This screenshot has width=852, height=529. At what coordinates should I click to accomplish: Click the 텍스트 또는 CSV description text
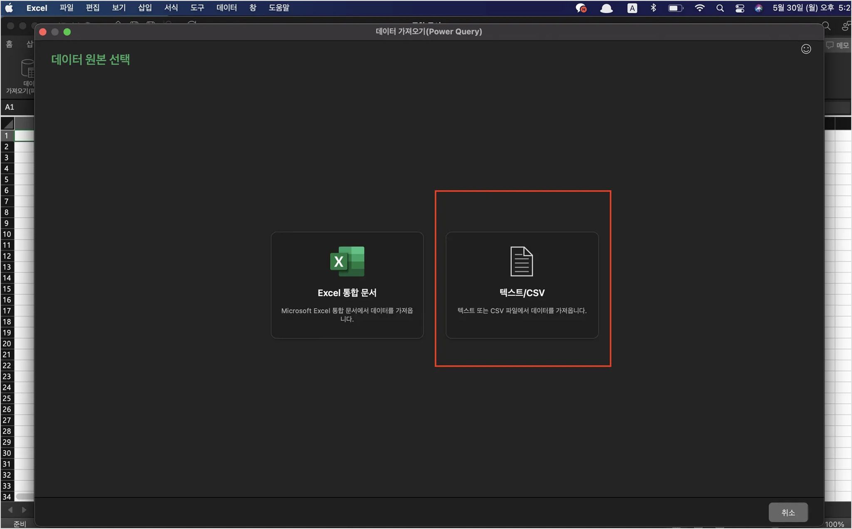[x=522, y=311]
